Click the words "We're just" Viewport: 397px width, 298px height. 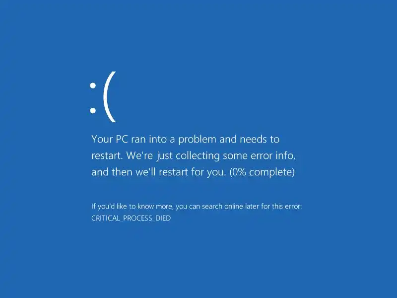pyautogui.click(x=149, y=156)
